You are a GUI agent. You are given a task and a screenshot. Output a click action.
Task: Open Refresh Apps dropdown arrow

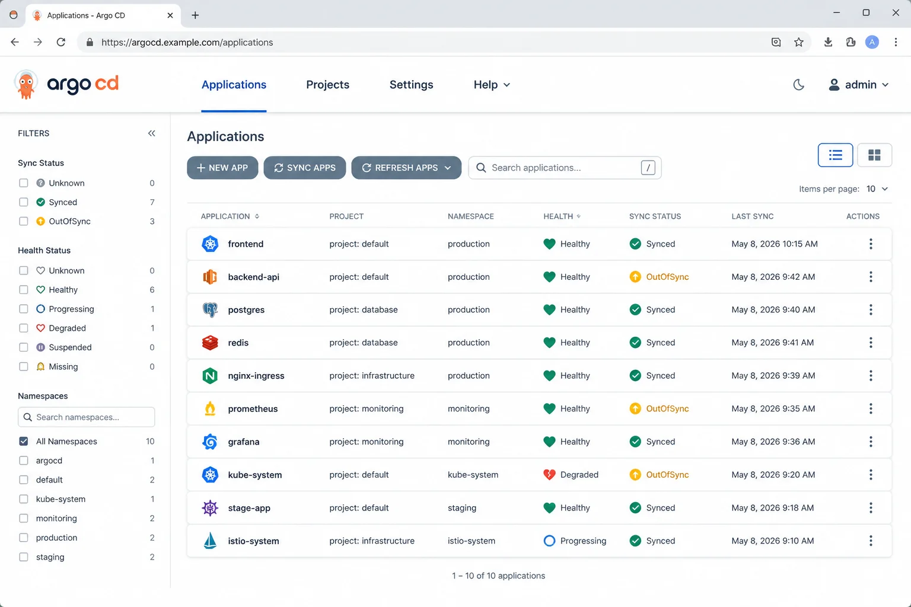coord(448,168)
